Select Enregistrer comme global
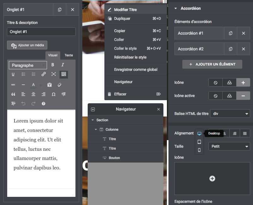The height and width of the screenshot is (205, 253). (x=136, y=70)
